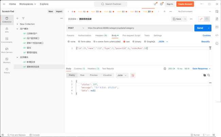
Task: Open the request body JSON format dropdown
Action: [163, 42]
